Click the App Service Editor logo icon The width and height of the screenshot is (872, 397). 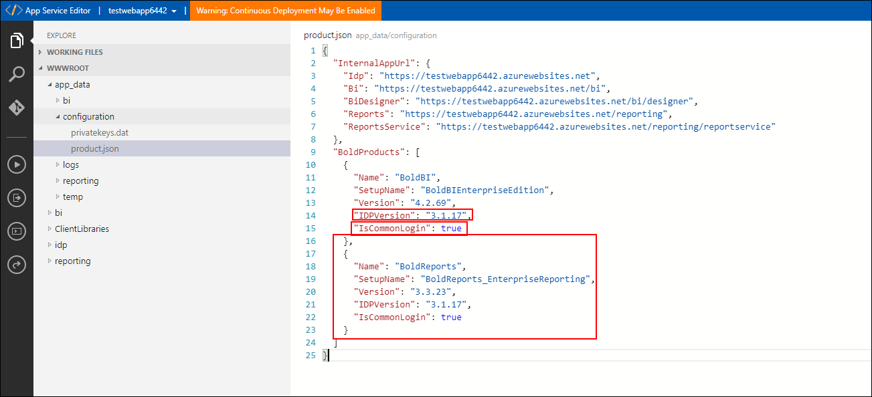(14, 11)
